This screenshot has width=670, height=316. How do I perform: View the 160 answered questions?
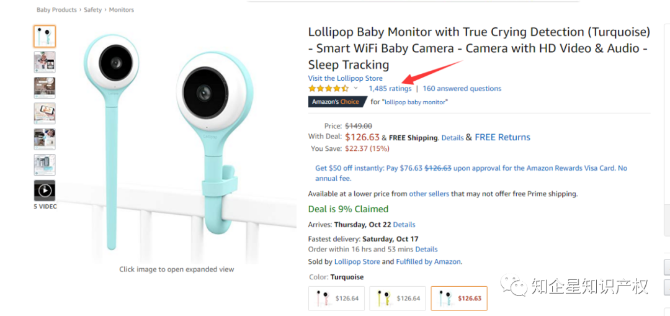point(462,89)
